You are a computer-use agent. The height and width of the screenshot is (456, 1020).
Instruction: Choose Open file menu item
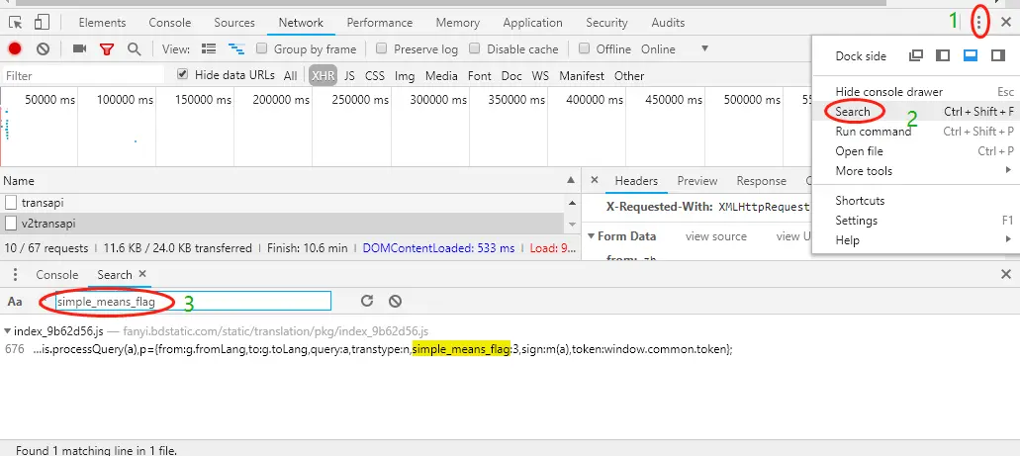coord(915,151)
